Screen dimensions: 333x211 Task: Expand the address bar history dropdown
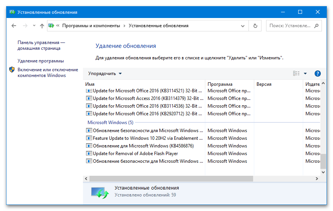242,26
